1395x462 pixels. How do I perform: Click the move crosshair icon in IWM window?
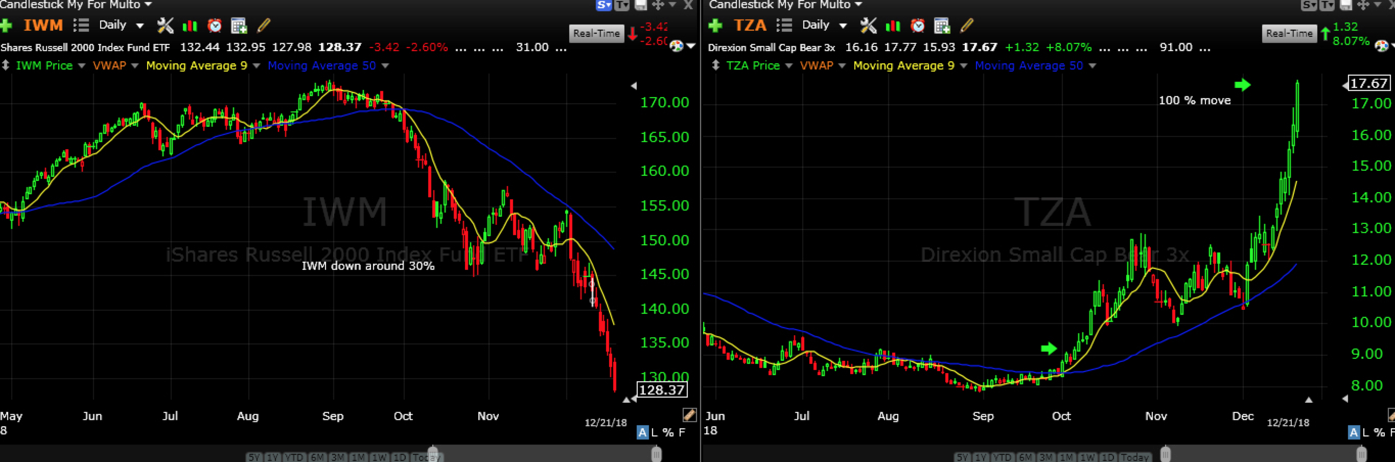(x=658, y=5)
